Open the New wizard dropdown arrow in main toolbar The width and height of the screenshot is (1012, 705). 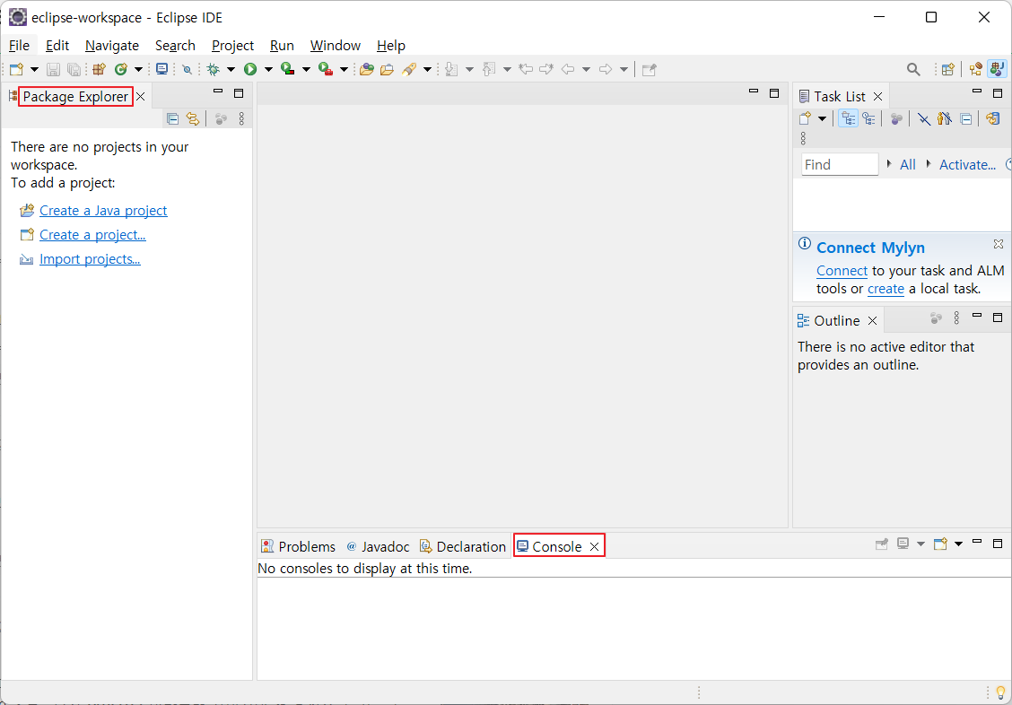tap(34, 69)
